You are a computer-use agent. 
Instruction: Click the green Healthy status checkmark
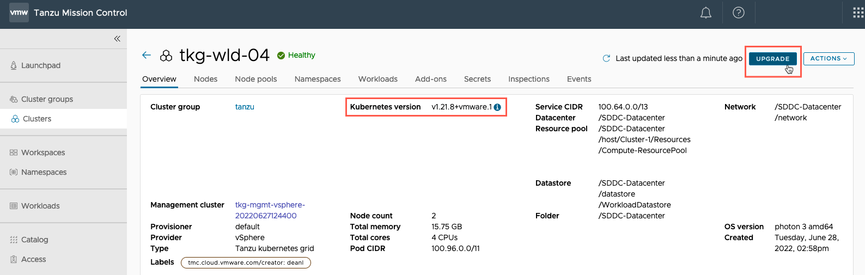[281, 56]
